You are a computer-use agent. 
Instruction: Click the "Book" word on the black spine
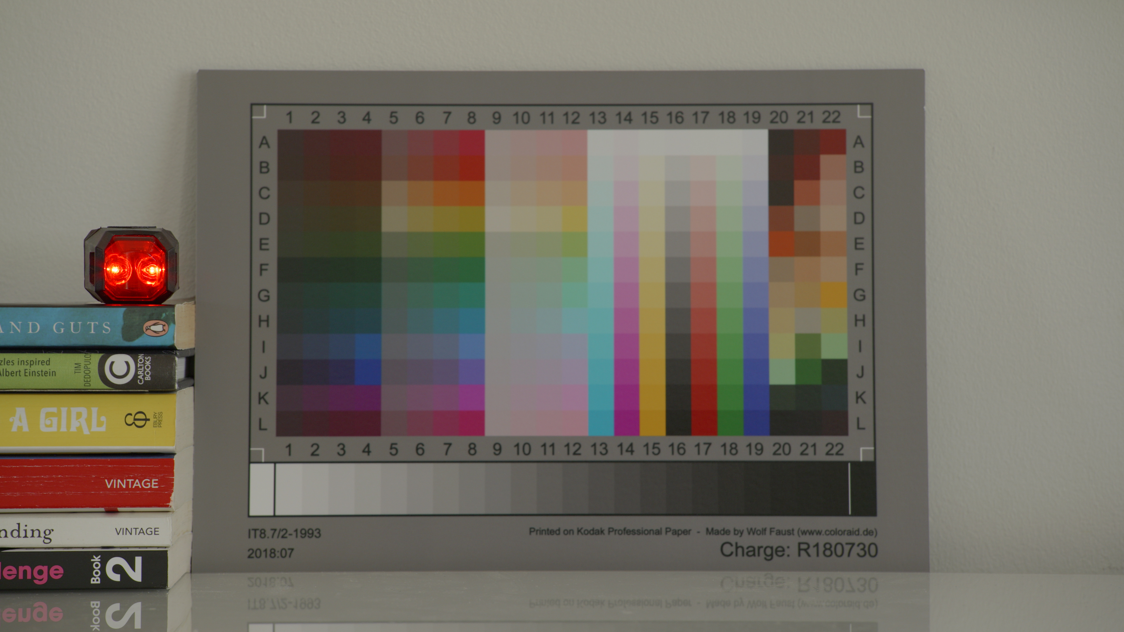click(x=95, y=569)
